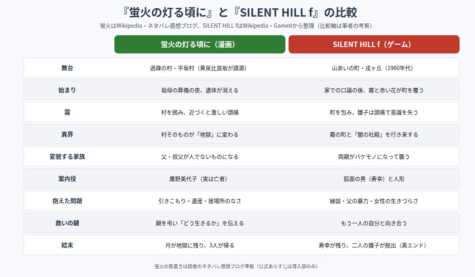Select the 霧 row label
This screenshot has height=277, width=475.
67,112
